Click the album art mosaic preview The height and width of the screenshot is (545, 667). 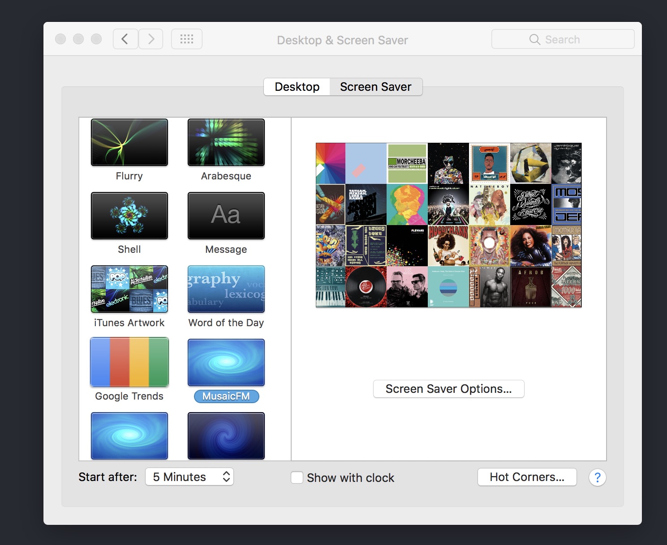(448, 225)
